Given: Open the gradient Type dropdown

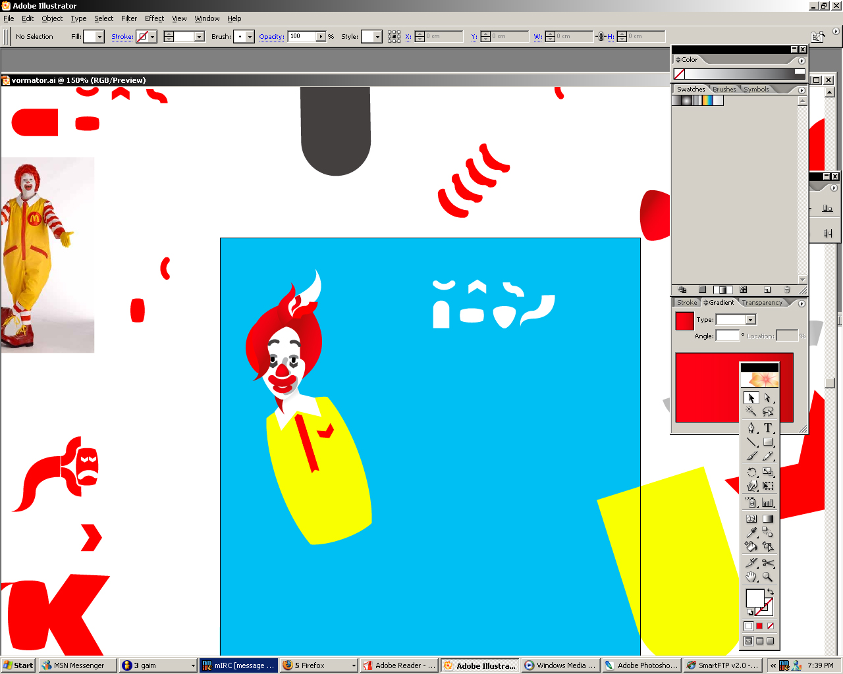Looking at the screenshot, I should 750,320.
